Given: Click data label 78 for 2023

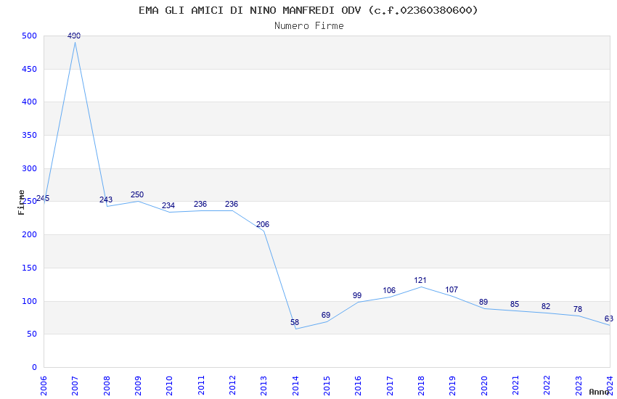Looking at the screenshot, I should 578,309.
